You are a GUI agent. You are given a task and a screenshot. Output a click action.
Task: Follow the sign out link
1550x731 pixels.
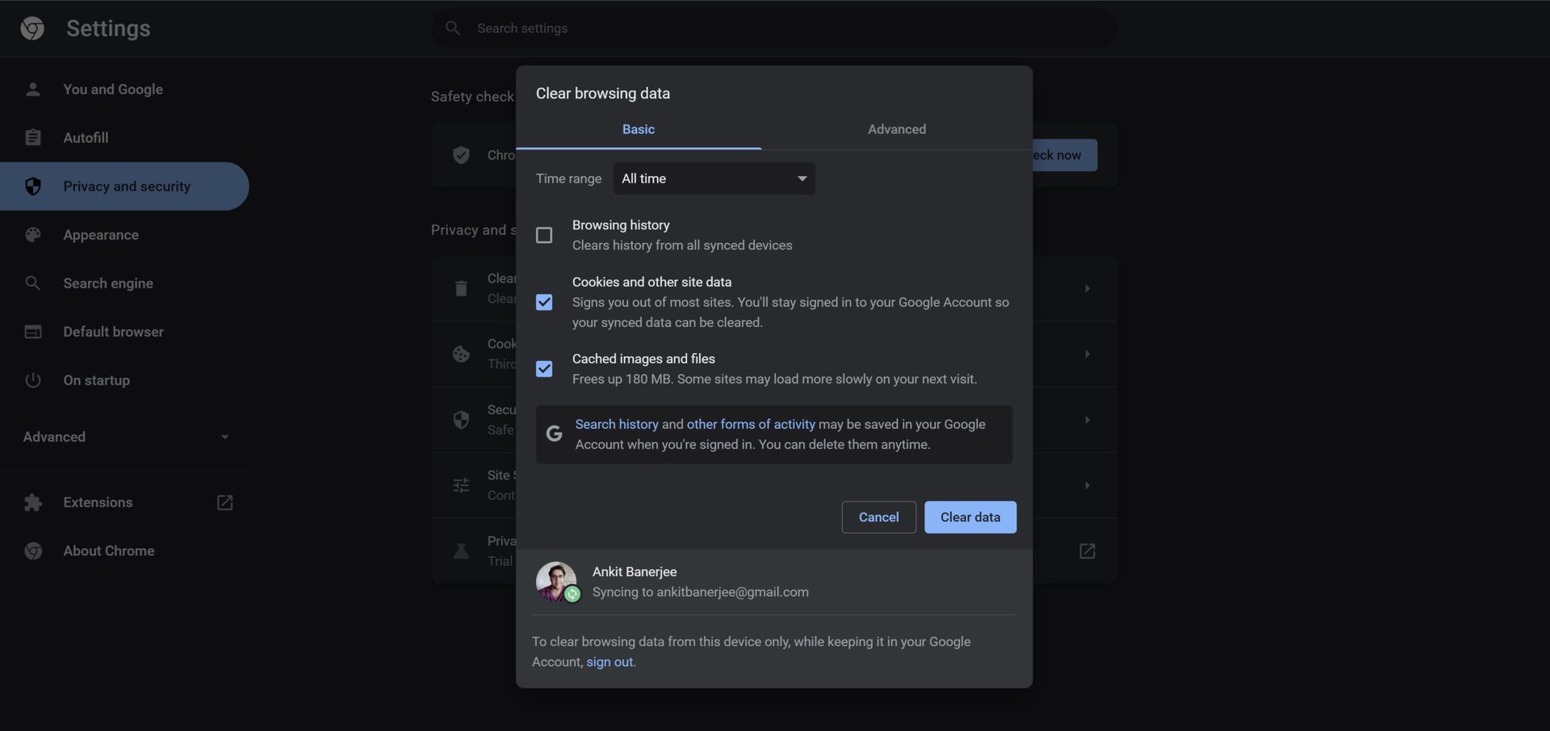[610, 662]
